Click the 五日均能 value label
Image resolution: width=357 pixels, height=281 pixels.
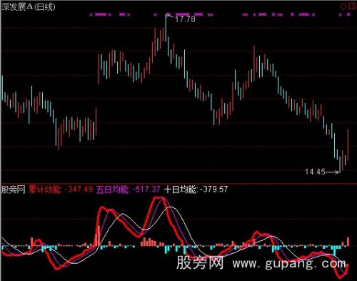pos(128,189)
